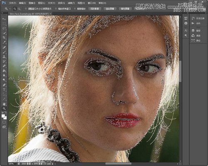Viewport: 208px width, 166px height.
Task: Toggle Quick Mask mode
Action: click(x=4, y=122)
